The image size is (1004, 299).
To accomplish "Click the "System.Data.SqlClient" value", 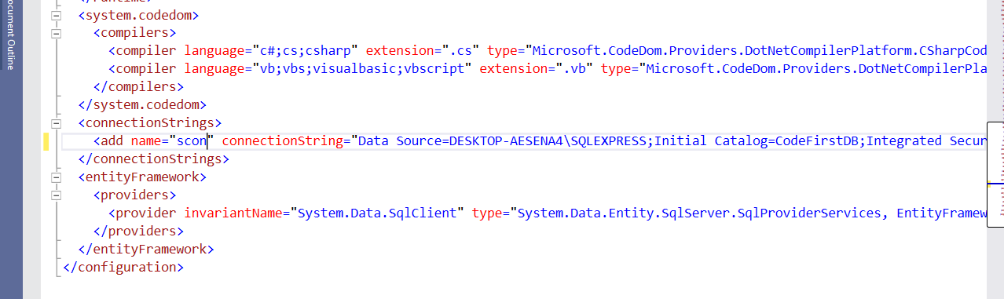I will point(378,213).
